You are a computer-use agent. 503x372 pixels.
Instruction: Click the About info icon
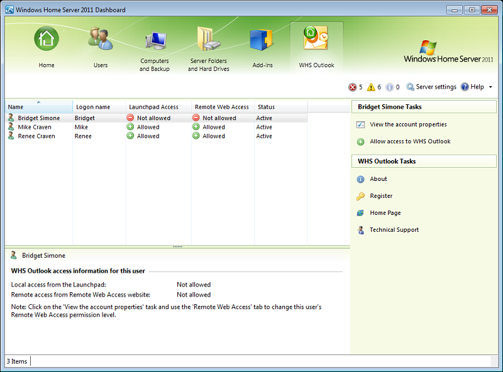click(360, 179)
